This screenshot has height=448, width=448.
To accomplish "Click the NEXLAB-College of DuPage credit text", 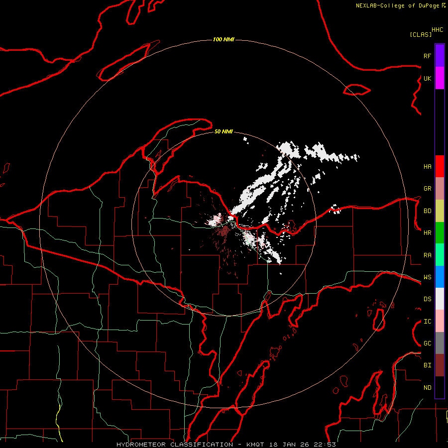I will 397,5.
